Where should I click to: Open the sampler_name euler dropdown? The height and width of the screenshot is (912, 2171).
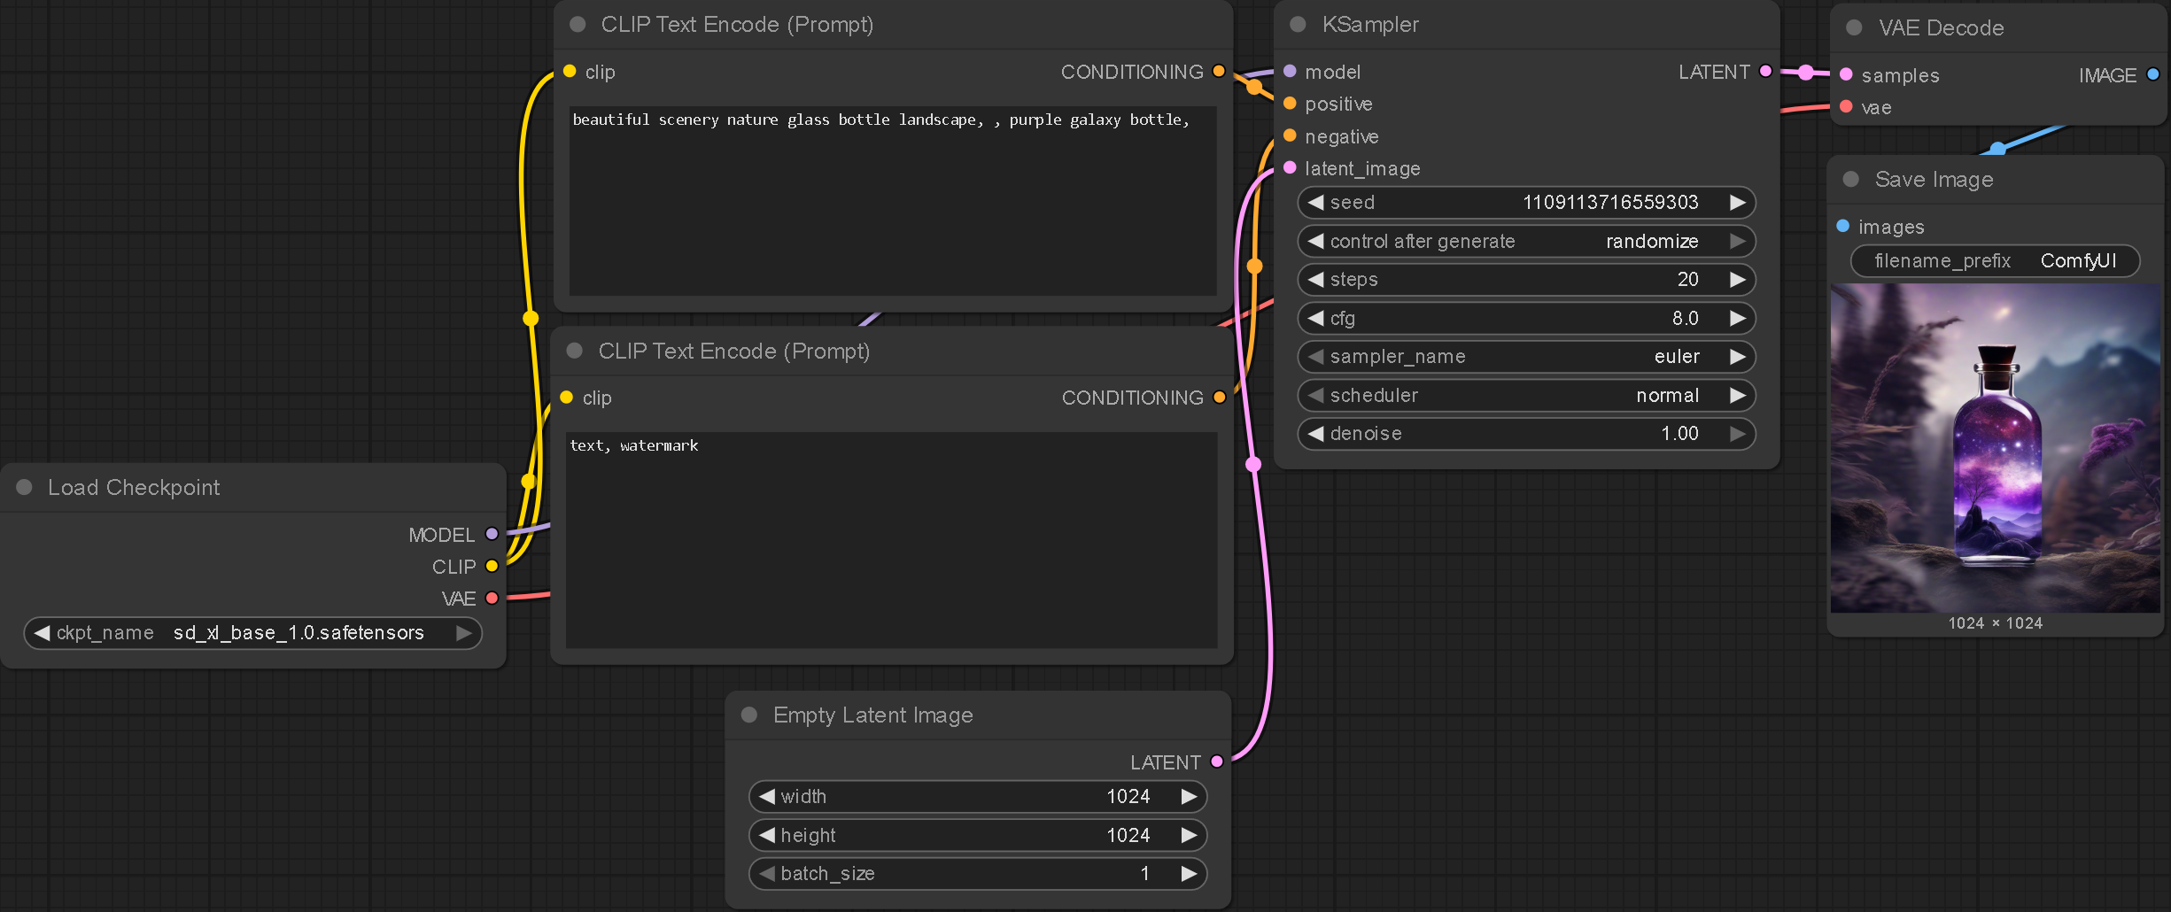click(x=1526, y=356)
